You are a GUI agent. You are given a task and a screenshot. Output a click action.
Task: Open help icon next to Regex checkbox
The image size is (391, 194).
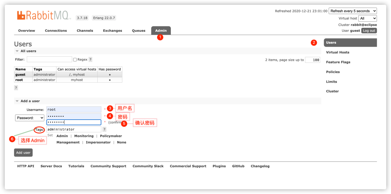[91, 60]
